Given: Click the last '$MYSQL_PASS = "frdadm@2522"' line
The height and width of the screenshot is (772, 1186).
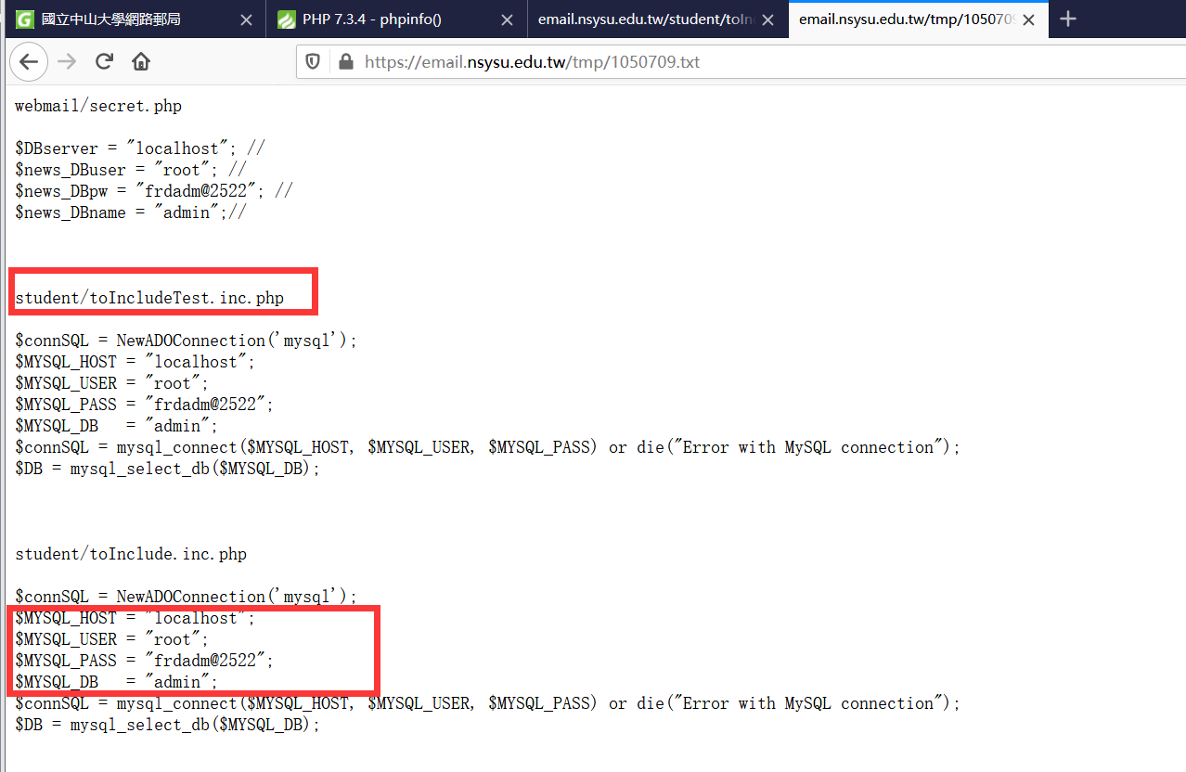Looking at the screenshot, I should [x=145, y=661].
